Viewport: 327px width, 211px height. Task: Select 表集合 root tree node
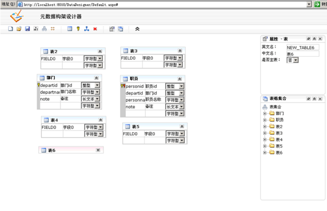275,107
